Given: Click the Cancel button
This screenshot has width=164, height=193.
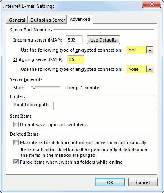Looking at the screenshot, I should [143, 182].
